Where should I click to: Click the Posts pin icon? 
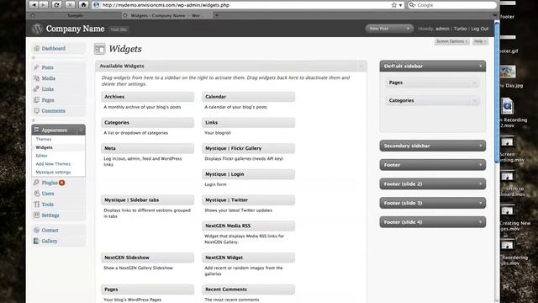pyautogui.click(x=36, y=67)
